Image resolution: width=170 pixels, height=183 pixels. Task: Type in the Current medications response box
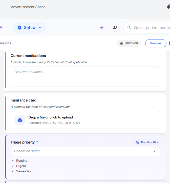tap(85, 77)
